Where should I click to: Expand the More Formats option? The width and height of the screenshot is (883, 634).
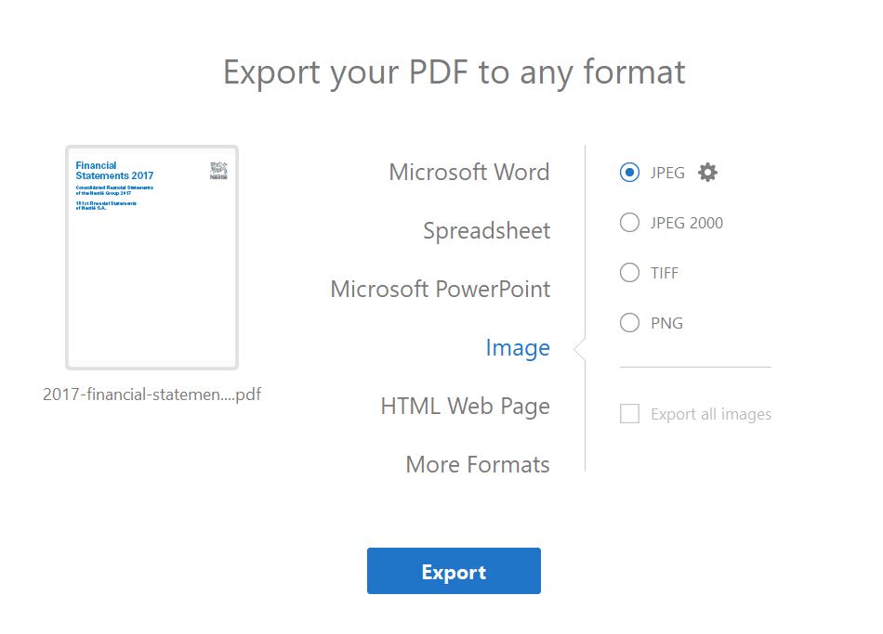pyautogui.click(x=477, y=465)
